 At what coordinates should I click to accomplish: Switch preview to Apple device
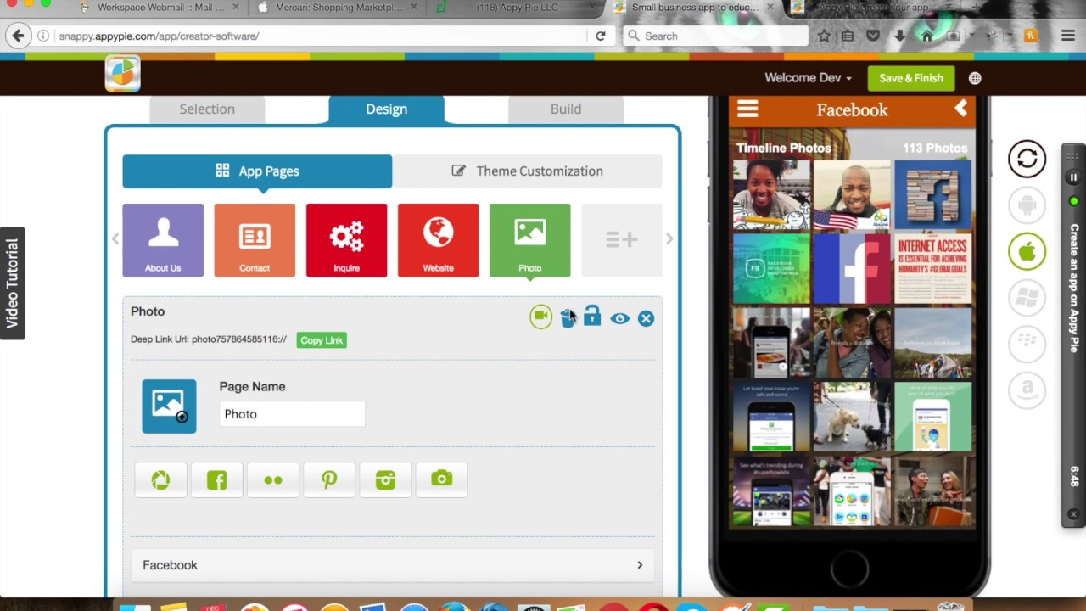coord(1027,251)
